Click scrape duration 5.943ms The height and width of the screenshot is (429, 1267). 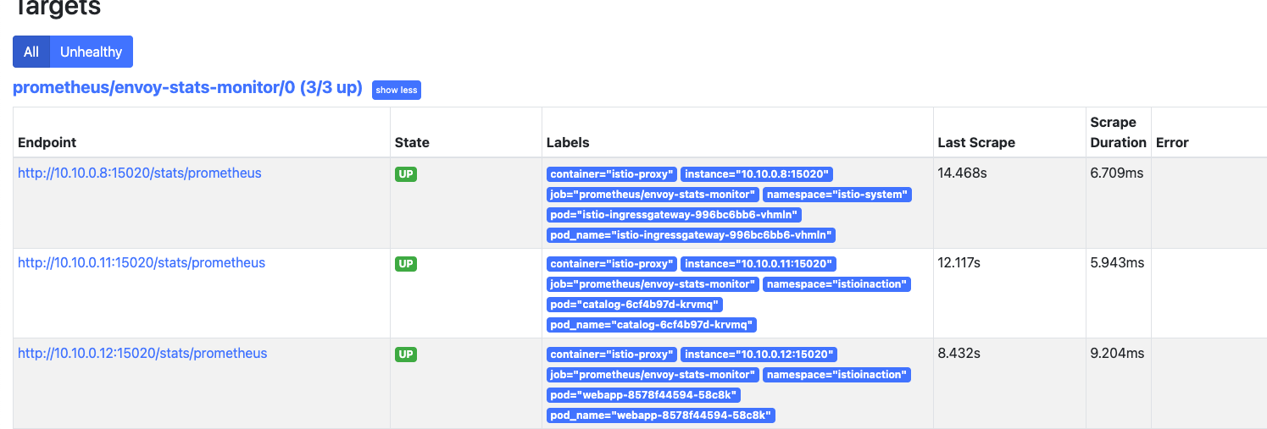(x=1117, y=263)
